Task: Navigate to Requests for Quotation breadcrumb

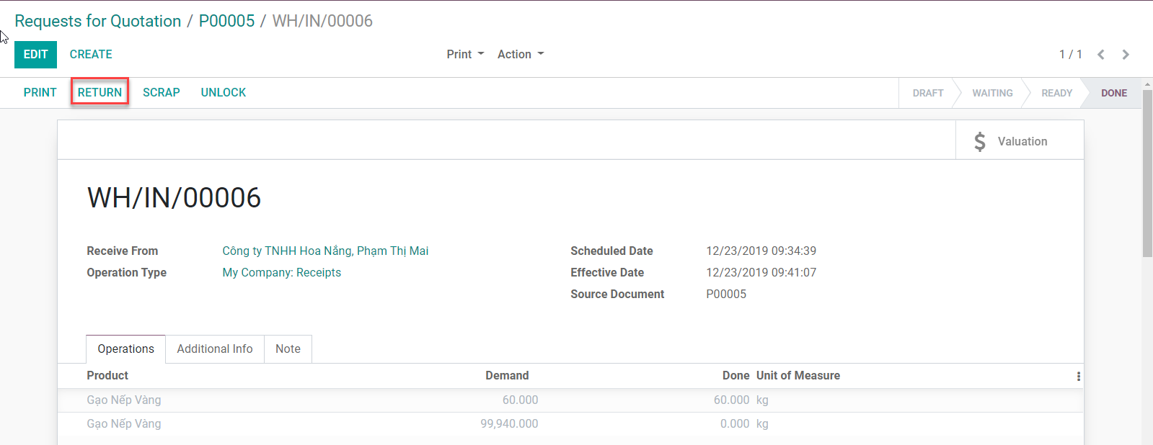Action: coord(98,21)
